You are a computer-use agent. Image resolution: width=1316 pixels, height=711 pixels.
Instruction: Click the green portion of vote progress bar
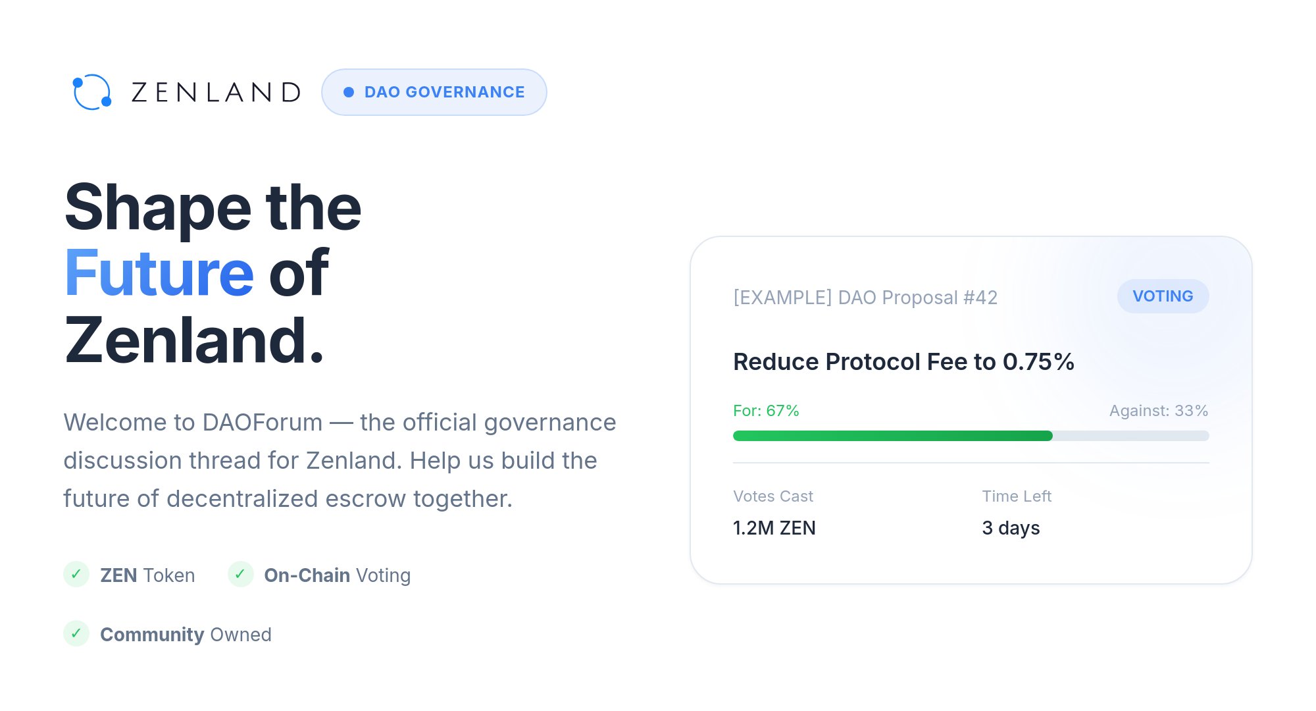click(x=892, y=436)
